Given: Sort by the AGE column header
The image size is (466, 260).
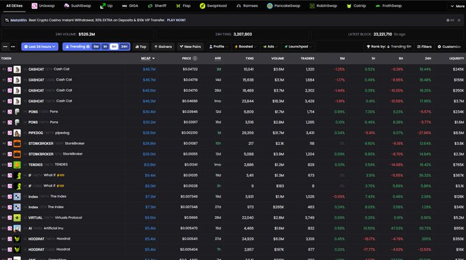Looking at the screenshot, I should (218, 58).
